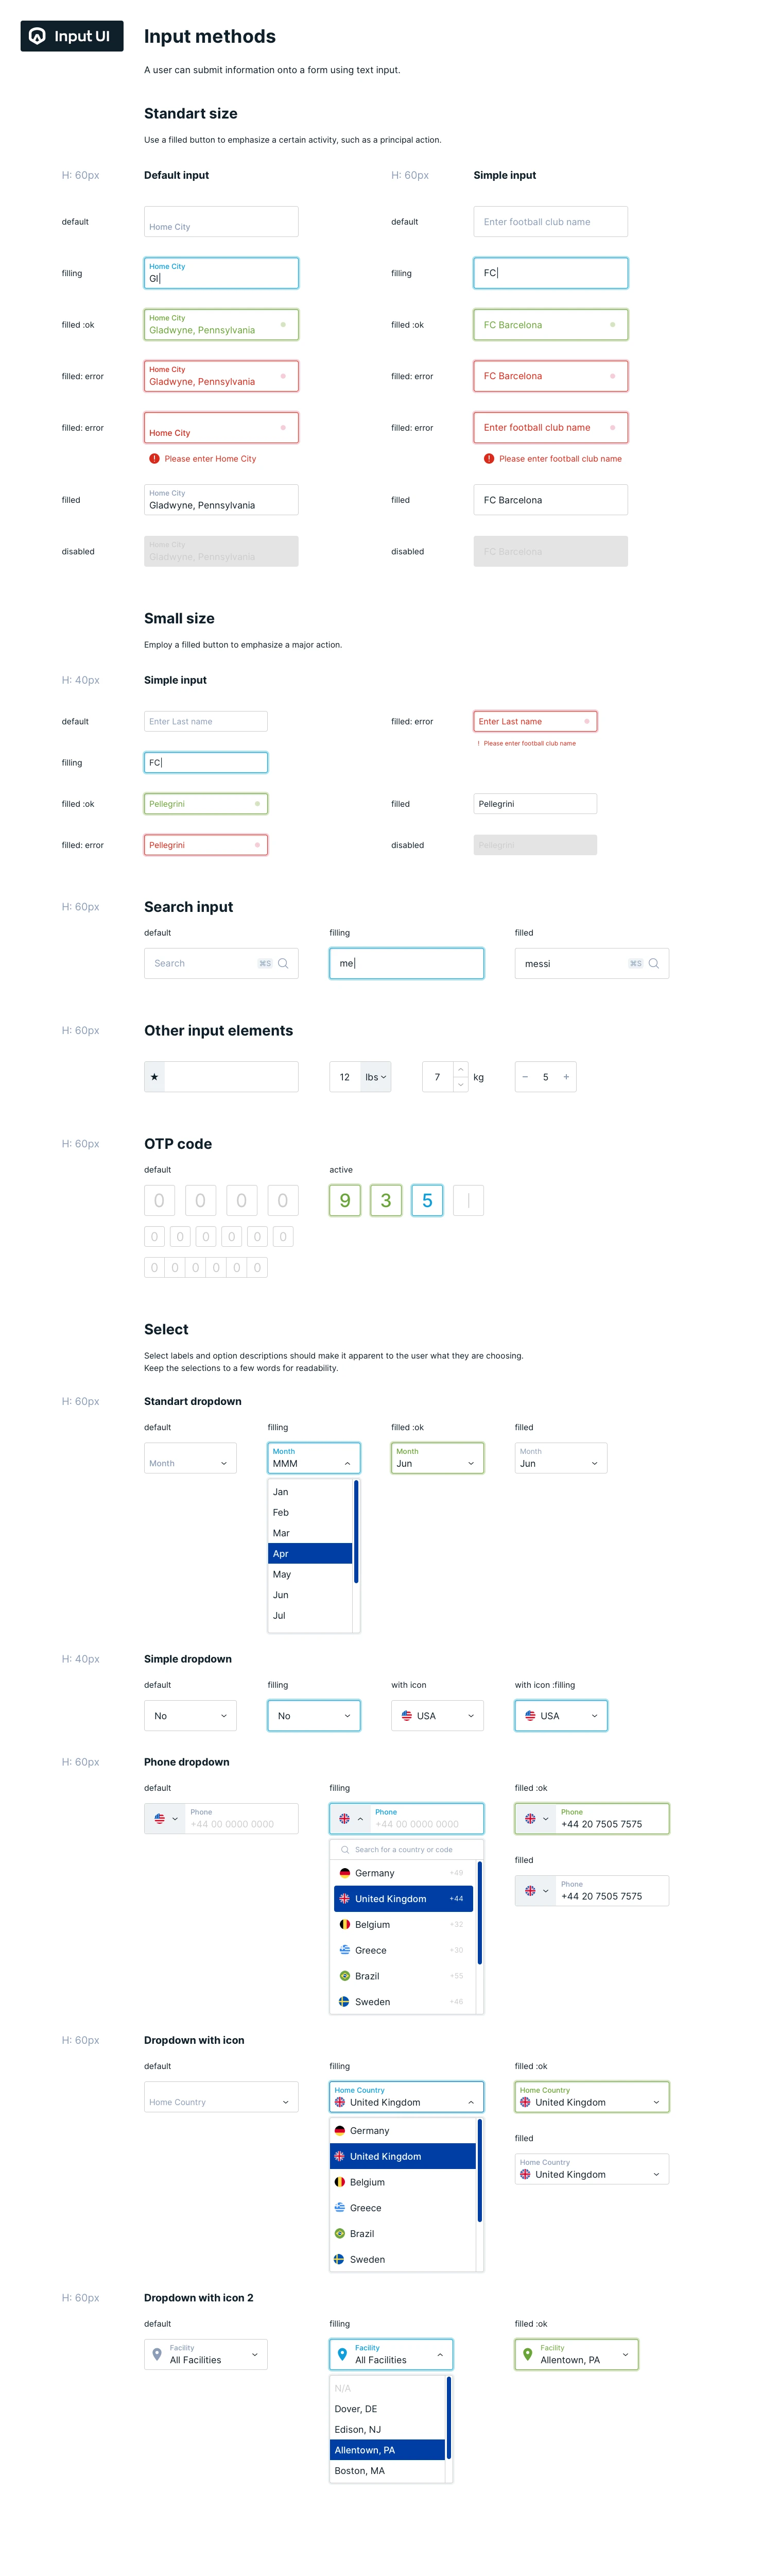This screenshot has height=2576, width=762.
Task: Click the default 'Enter football club name' input
Action: click(x=550, y=222)
